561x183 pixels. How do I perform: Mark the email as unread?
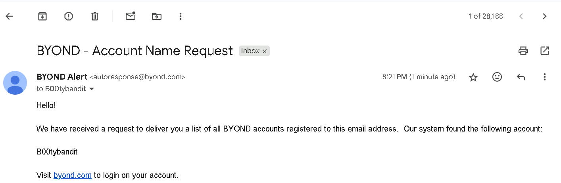tap(131, 16)
